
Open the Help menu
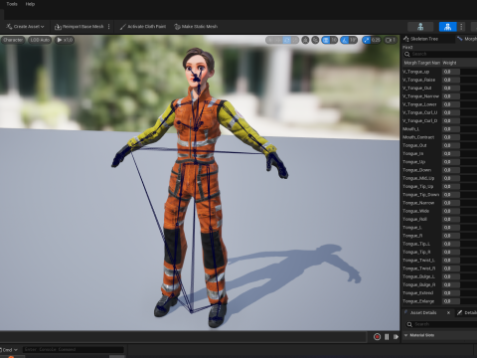(30, 4)
